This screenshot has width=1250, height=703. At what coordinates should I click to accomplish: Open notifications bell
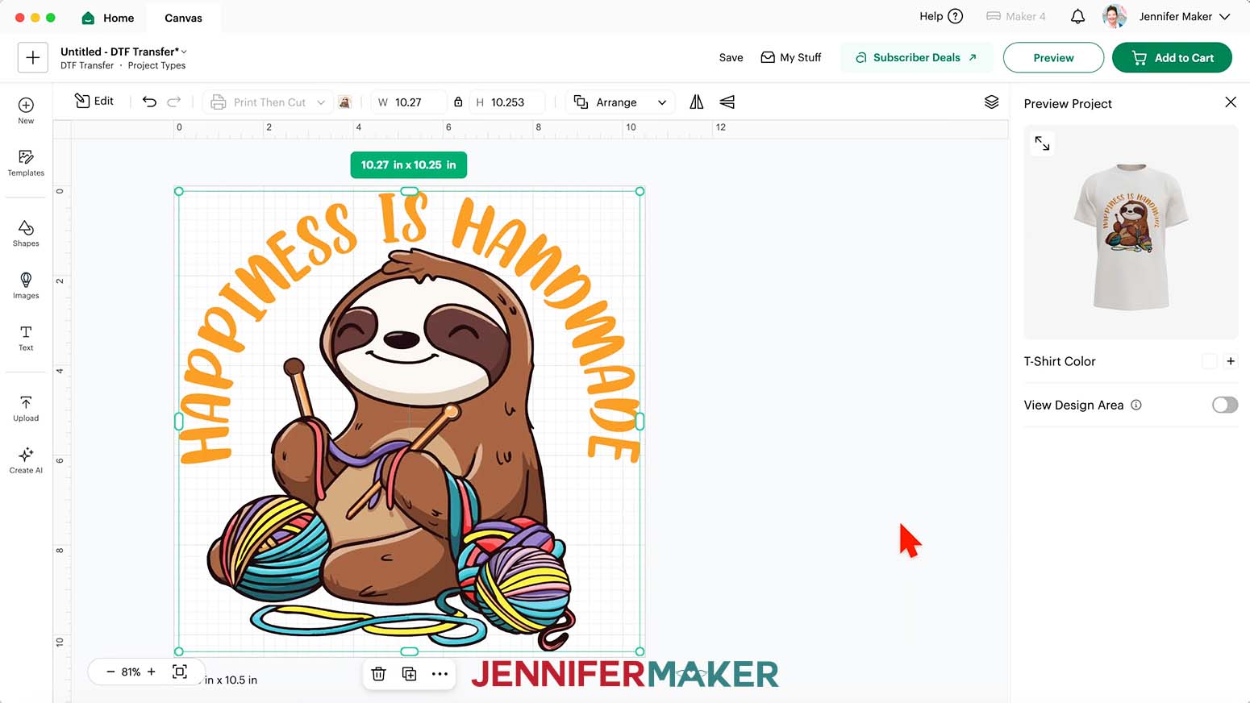coord(1077,16)
